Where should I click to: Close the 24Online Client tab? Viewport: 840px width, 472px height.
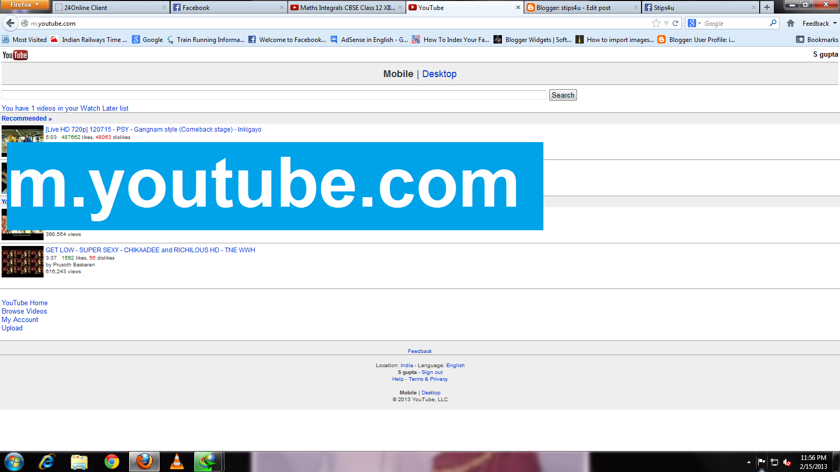tap(164, 7)
